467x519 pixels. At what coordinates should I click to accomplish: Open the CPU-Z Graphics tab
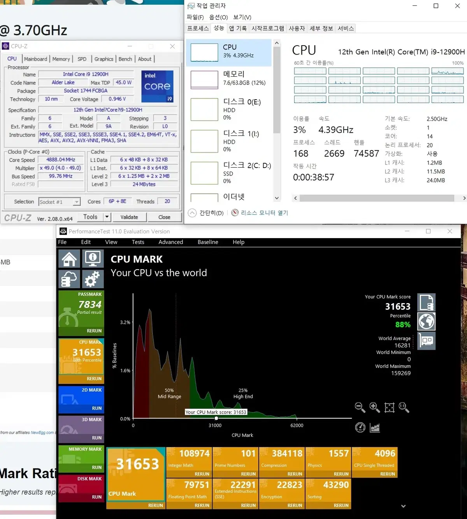(104, 59)
